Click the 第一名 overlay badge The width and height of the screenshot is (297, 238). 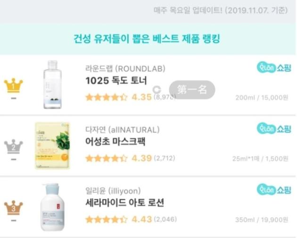[191, 90]
